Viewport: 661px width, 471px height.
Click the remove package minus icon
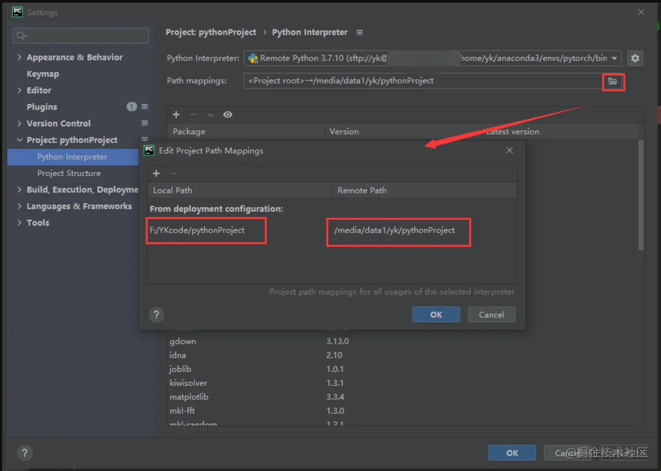[x=193, y=114]
